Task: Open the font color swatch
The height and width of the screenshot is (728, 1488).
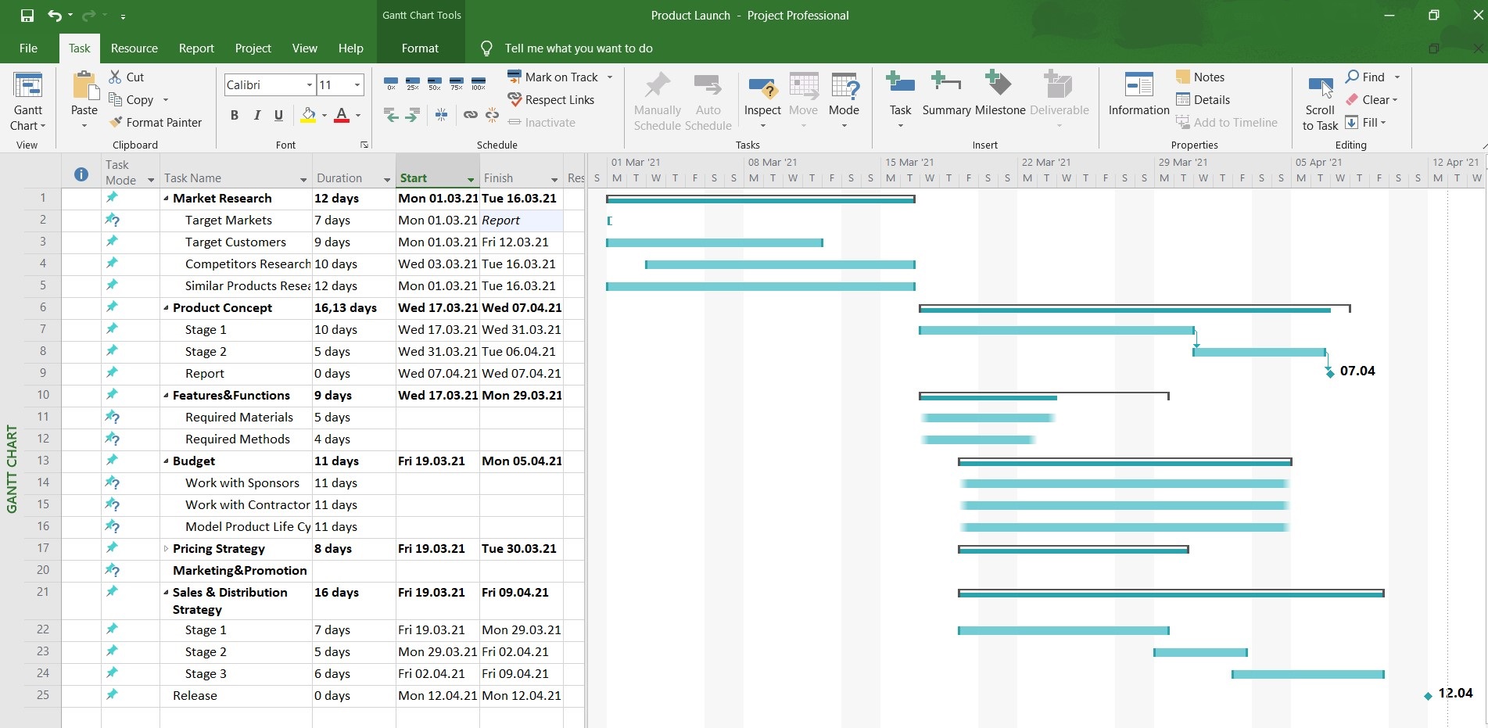Action: click(x=342, y=115)
